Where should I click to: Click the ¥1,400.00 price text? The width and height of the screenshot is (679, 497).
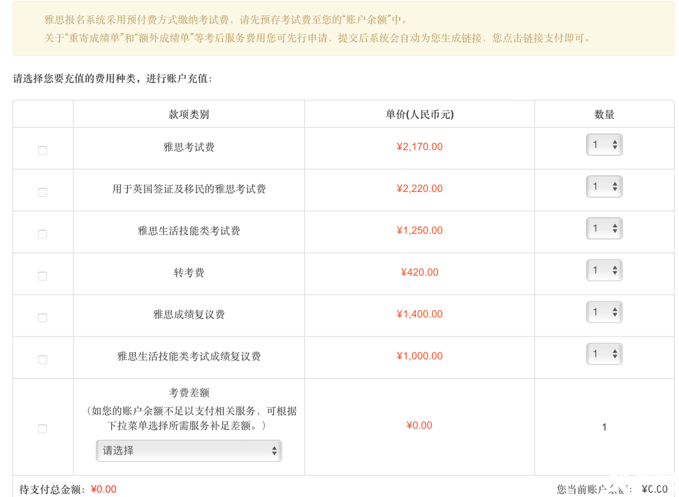[x=419, y=314]
